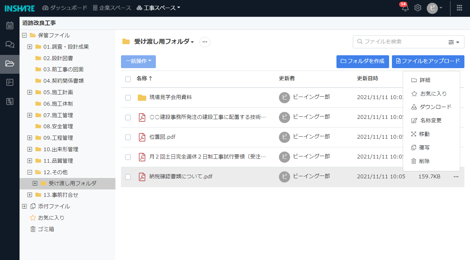Check the box for 現場見学会用資料
The image size is (470, 260).
pos(128,98)
